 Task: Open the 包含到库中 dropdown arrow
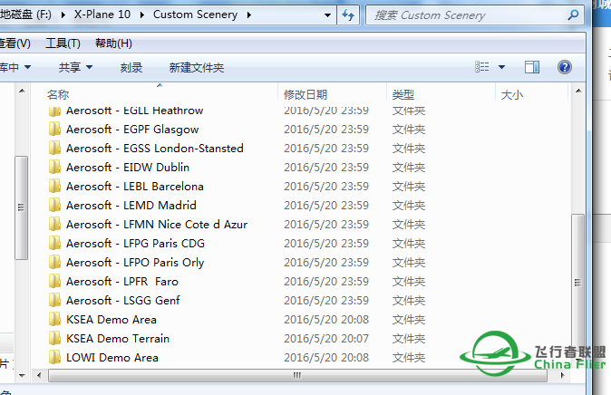click(x=27, y=67)
